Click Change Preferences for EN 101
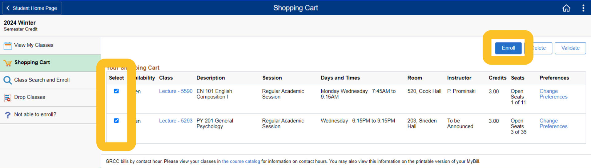Viewport: 591px width, 168px height. 553,94
